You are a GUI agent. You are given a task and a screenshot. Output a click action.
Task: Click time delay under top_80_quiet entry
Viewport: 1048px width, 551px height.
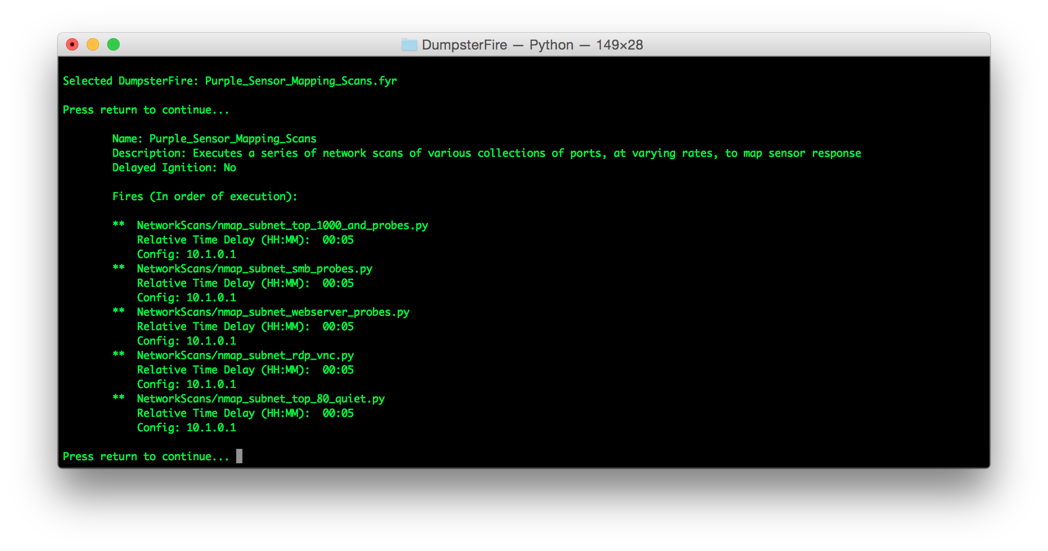coord(245,413)
